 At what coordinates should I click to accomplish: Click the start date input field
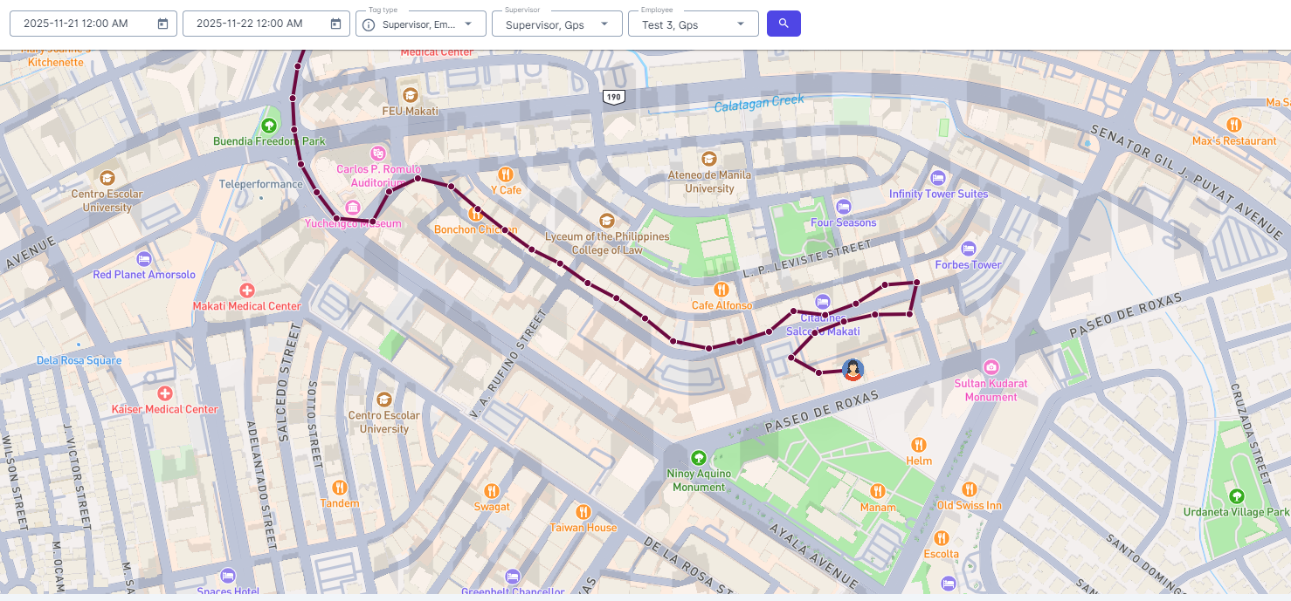click(93, 24)
